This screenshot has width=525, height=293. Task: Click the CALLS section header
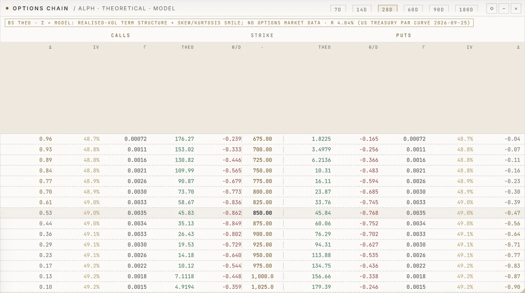point(121,35)
